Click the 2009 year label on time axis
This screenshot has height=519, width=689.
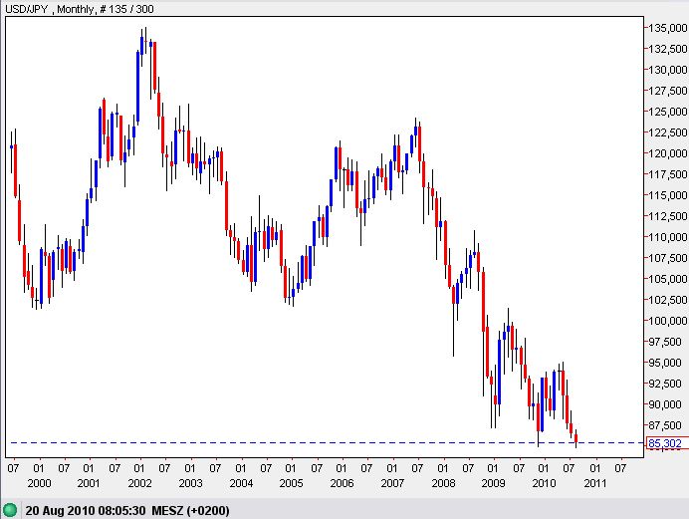pyautogui.click(x=494, y=483)
